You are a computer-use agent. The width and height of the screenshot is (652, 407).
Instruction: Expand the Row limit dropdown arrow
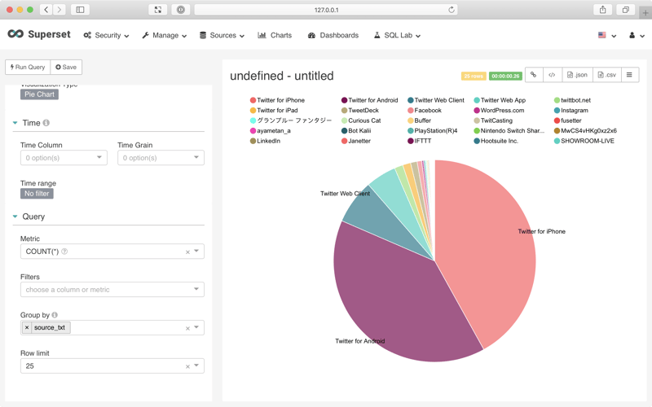pos(196,365)
